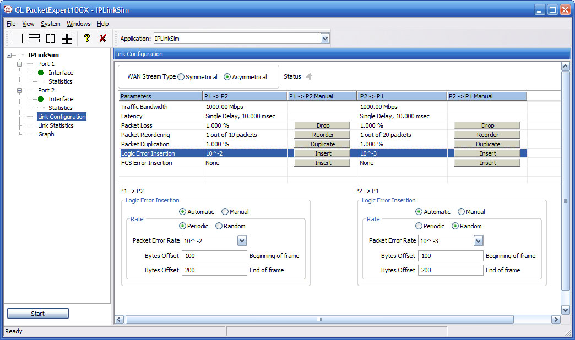Click Drop button in P1->P2 Manual column
This screenshot has height=340, width=575.
322,125
